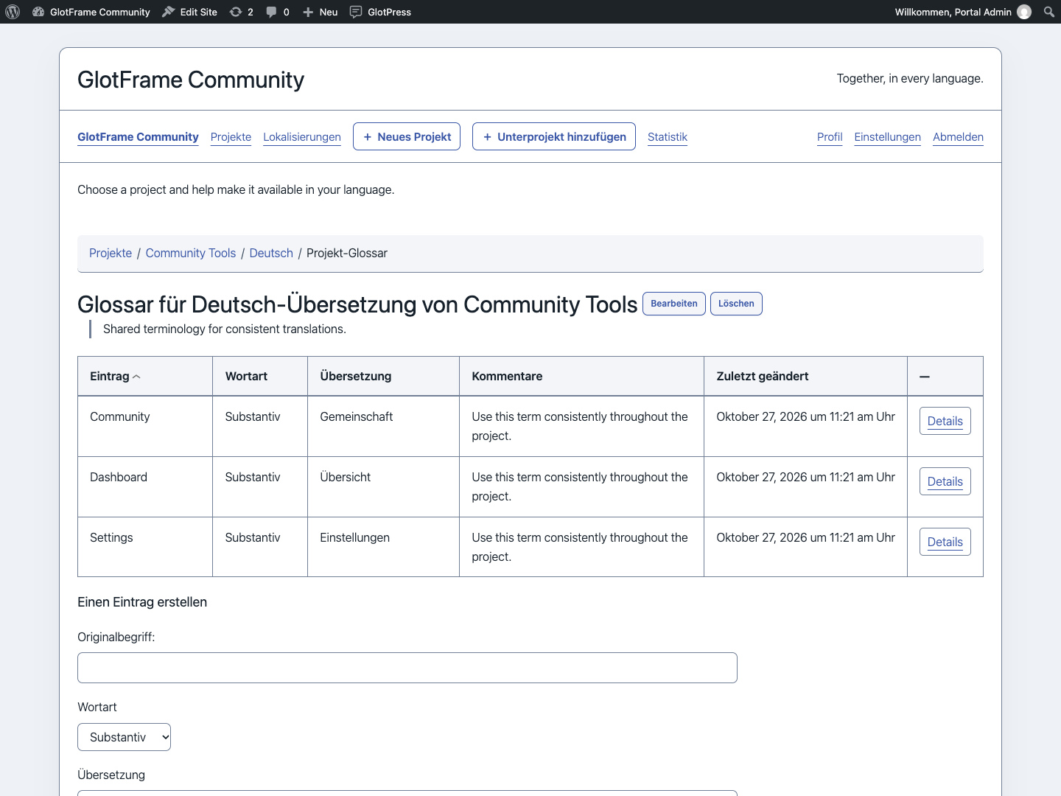Open the Lokalisierungen navigation item
Screen dimensions: 1061x796
point(302,137)
